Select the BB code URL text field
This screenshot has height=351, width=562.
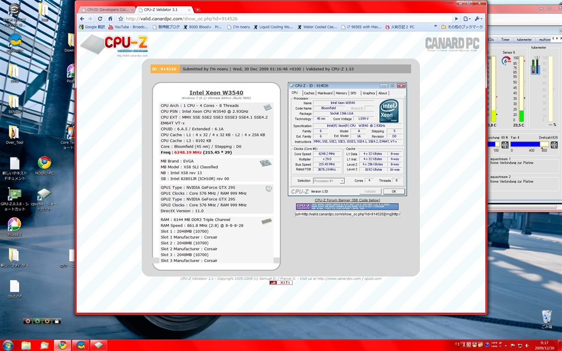click(347, 214)
